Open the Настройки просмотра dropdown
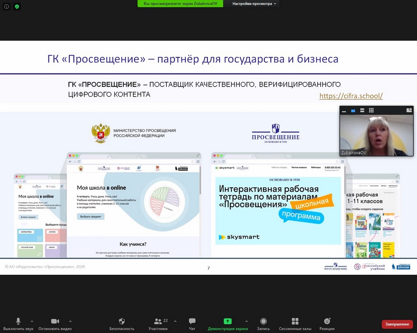 [254, 4]
